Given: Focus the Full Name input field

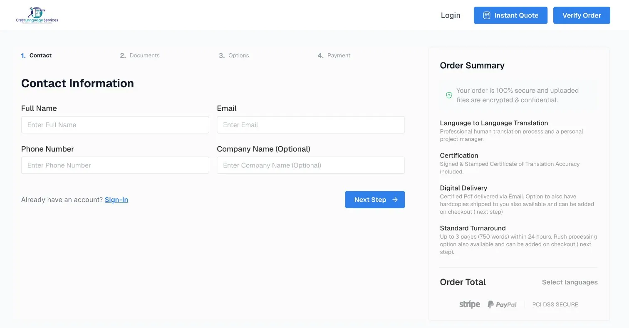Looking at the screenshot, I should [x=115, y=125].
